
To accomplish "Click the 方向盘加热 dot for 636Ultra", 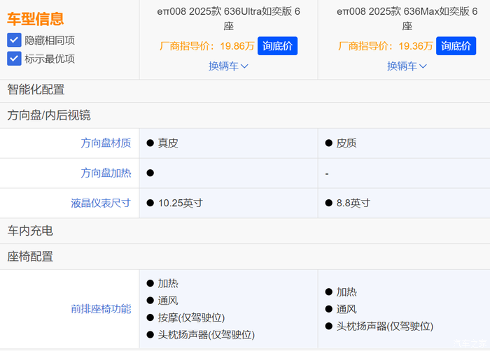I will [150, 173].
